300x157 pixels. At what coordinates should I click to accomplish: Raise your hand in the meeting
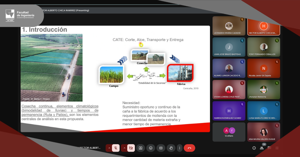[171, 148]
